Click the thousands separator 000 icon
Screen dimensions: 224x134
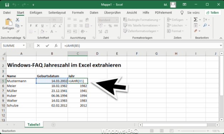116,26
